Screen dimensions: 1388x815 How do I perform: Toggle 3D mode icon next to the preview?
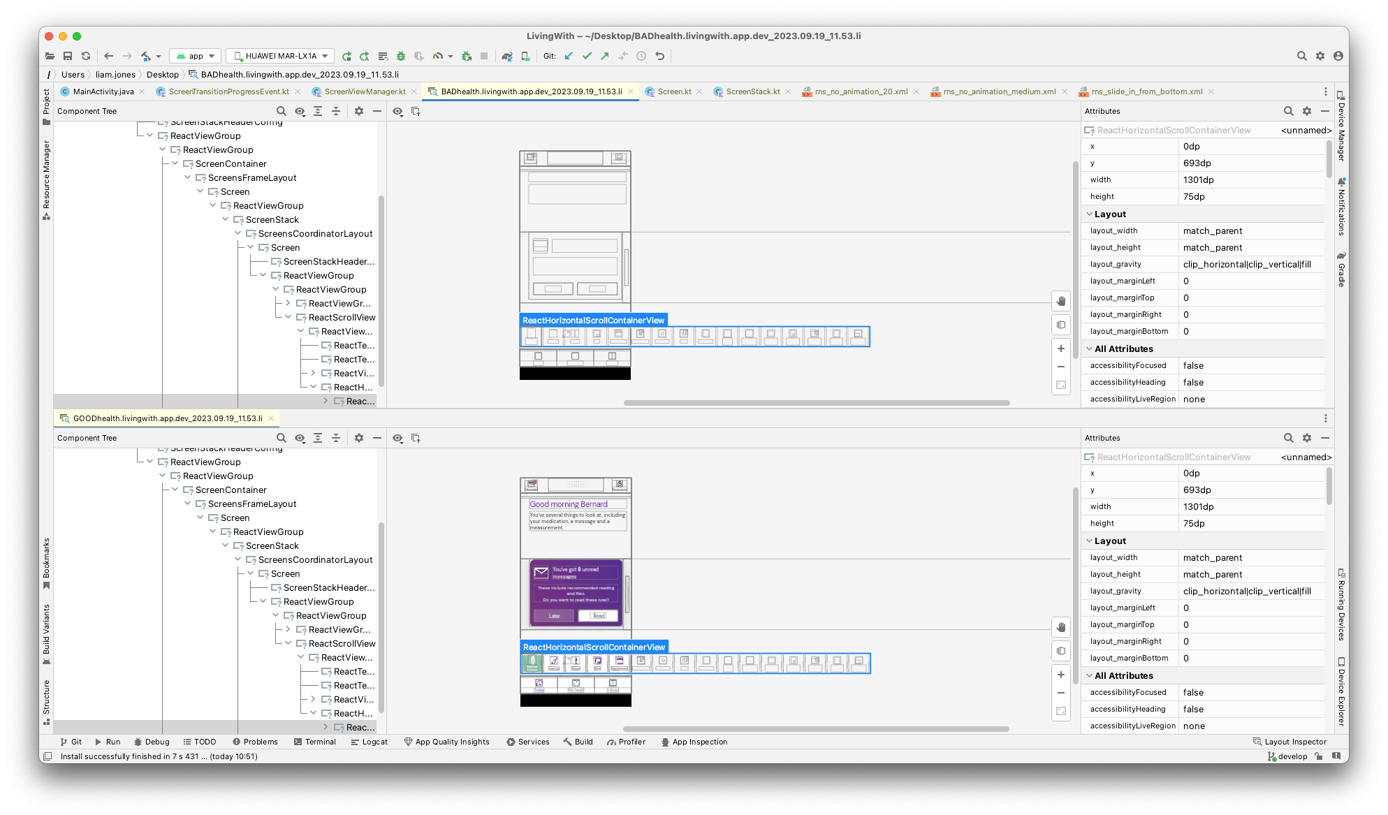click(x=1061, y=324)
